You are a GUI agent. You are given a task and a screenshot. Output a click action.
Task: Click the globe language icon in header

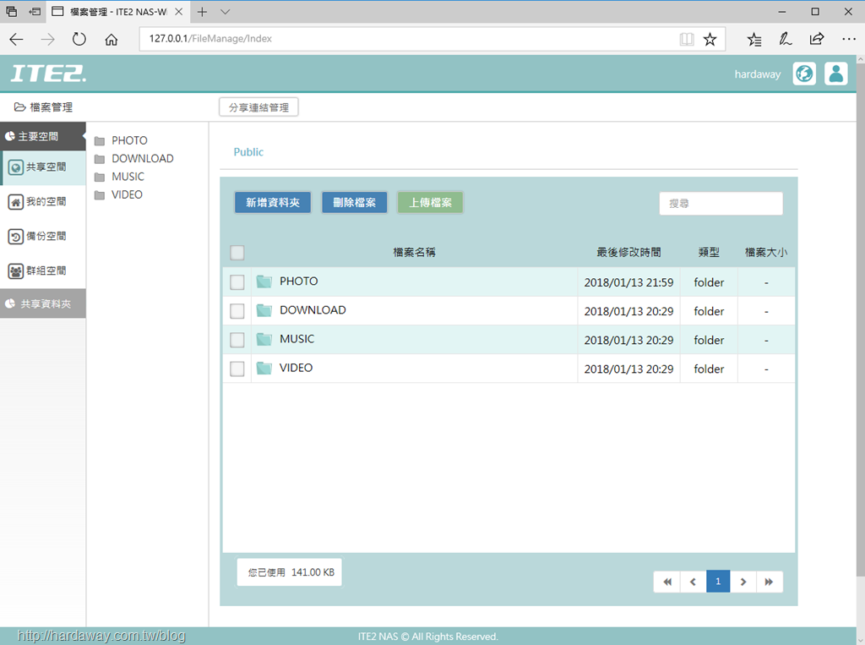[x=804, y=74]
